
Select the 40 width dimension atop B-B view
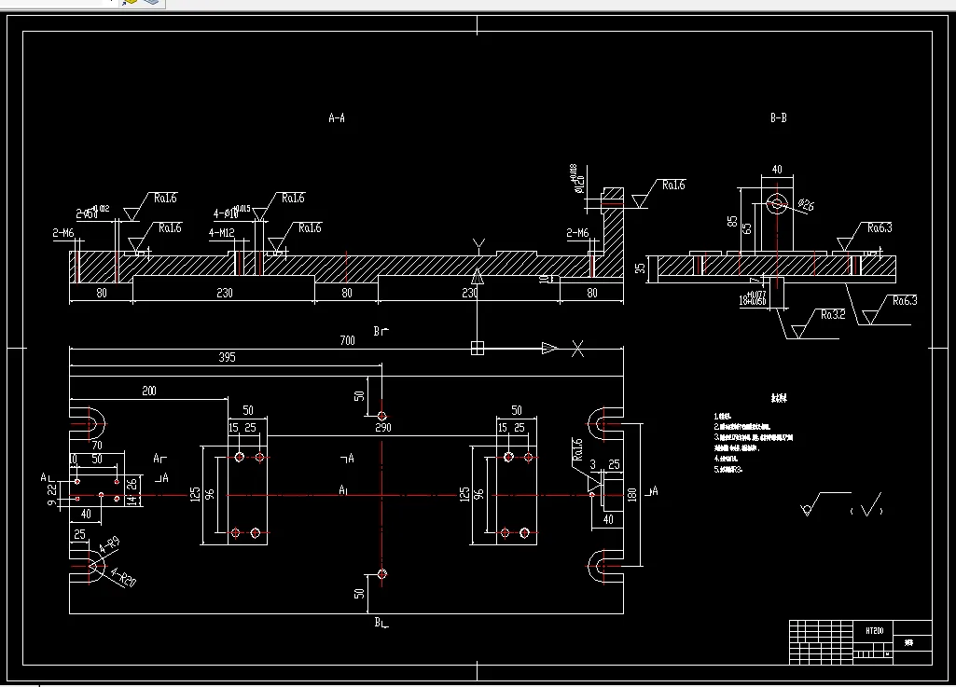pos(777,169)
